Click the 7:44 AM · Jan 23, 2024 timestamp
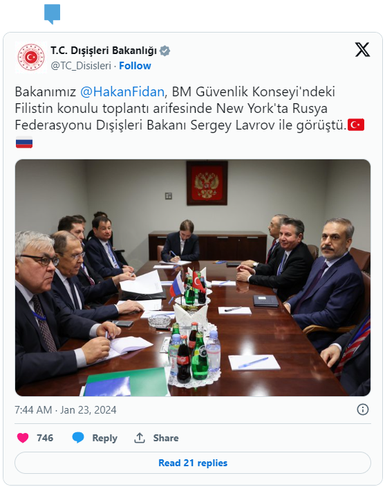 (66, 410)
